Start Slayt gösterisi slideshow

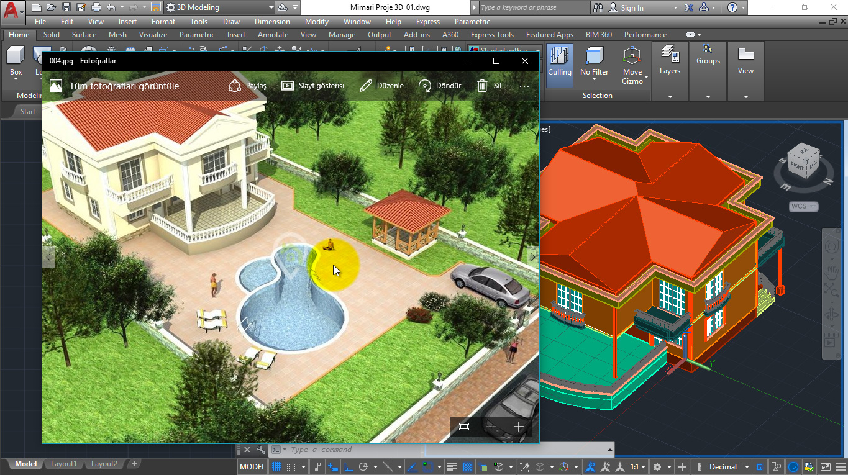pos(313,86)
